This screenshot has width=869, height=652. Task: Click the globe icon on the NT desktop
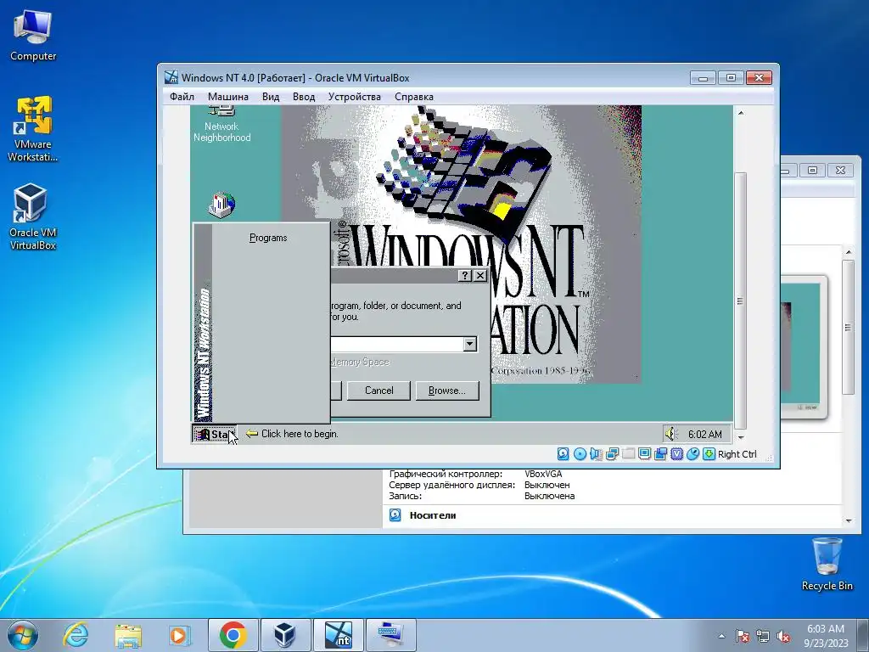point(222,205)
